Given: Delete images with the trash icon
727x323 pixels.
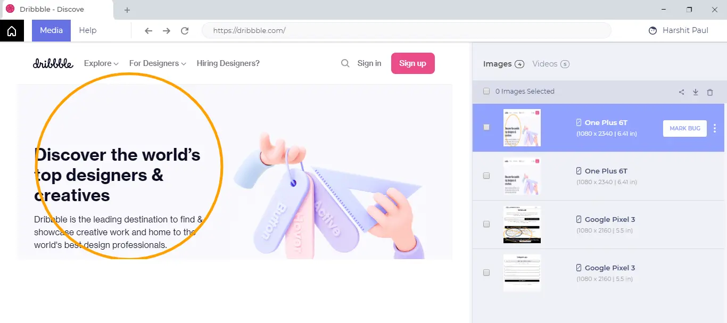Looking at the screenshot, I should coord(710,92).
